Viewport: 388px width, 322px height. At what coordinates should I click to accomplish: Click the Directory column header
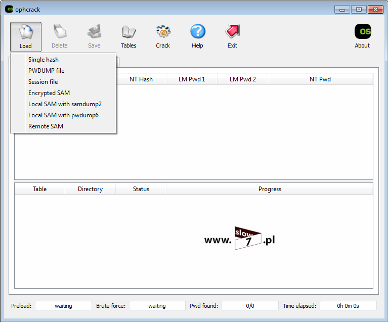click(91, 189)
